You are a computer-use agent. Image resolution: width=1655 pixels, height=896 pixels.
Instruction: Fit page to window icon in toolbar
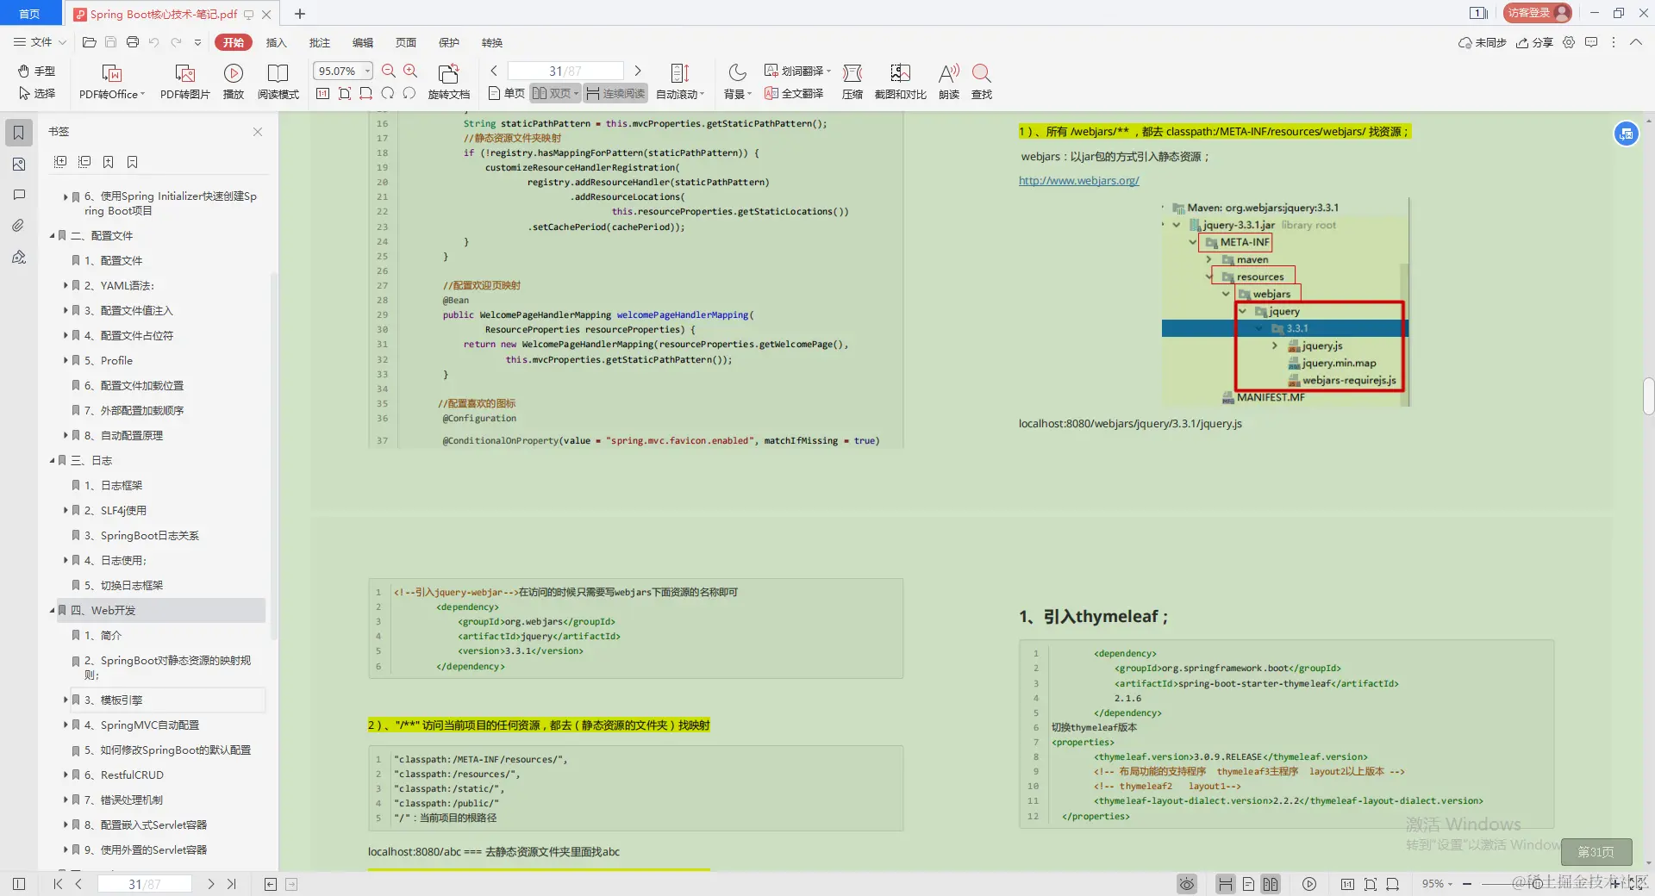click(345, 93)
